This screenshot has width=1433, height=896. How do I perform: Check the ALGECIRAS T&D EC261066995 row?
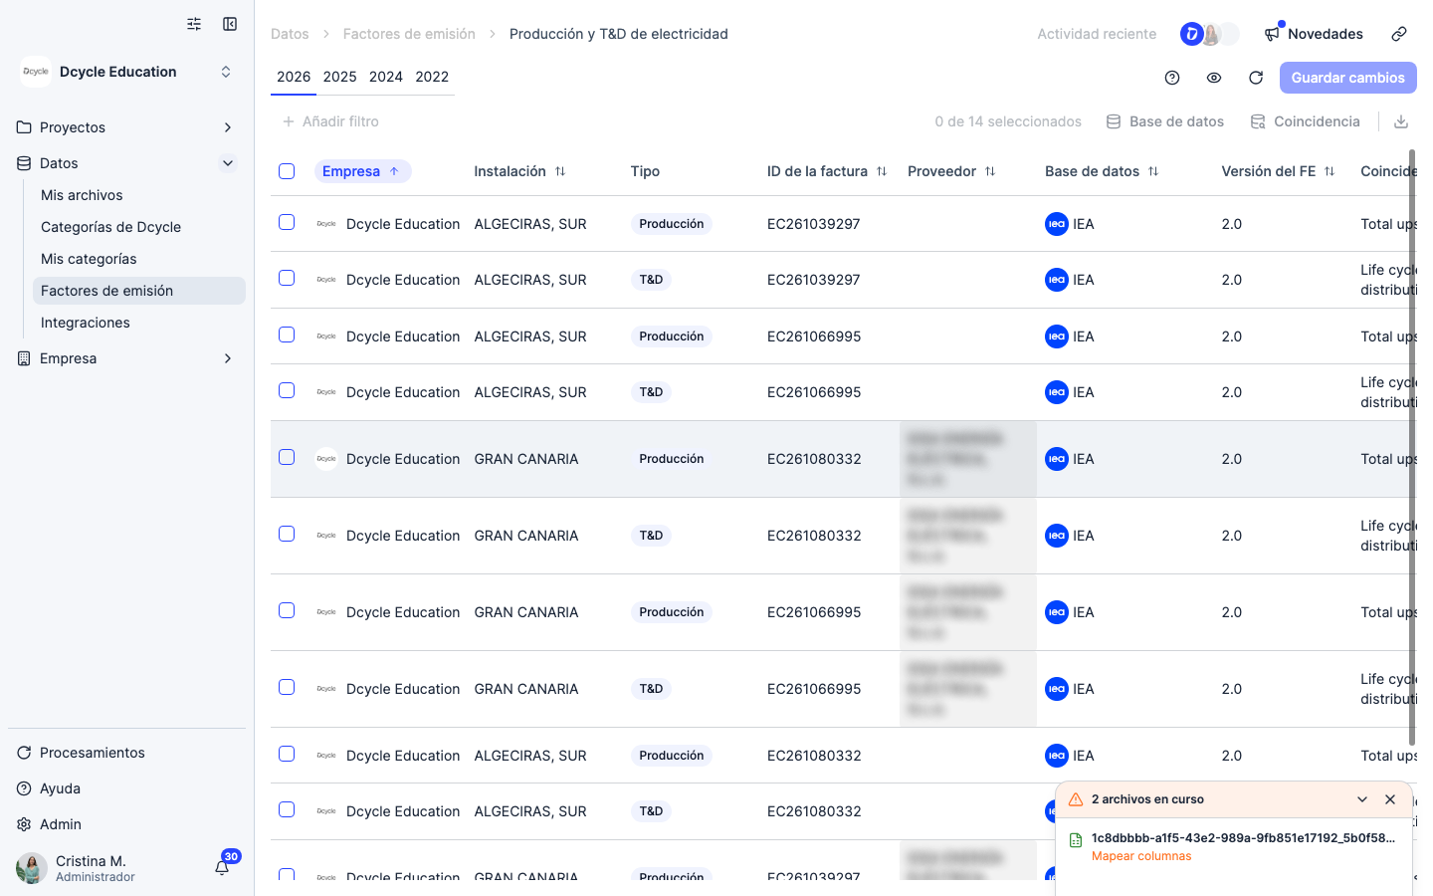click(x=287, y=390)
